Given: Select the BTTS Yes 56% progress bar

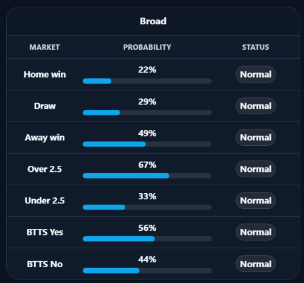Looking at the screenshot, I should pyautogui.click(x=147, y=239).
